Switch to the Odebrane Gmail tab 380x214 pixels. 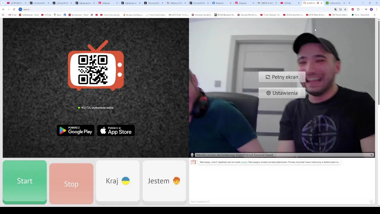point(176,3)
